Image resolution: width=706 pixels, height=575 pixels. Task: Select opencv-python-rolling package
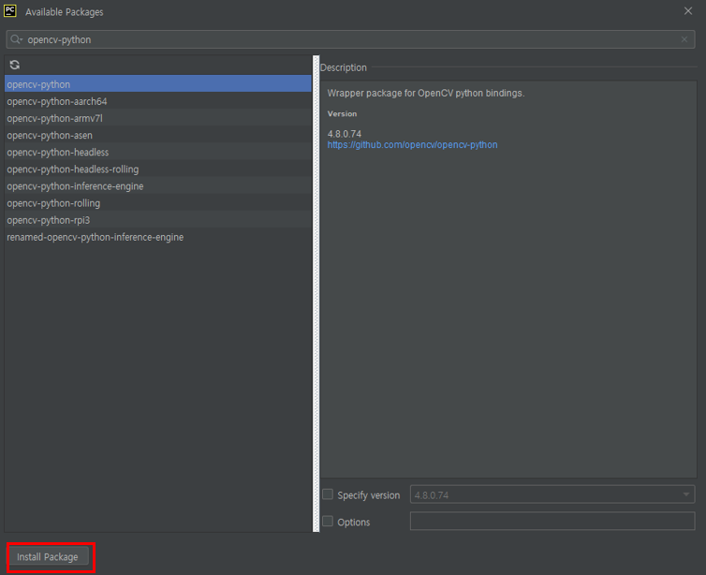(157, 203)
